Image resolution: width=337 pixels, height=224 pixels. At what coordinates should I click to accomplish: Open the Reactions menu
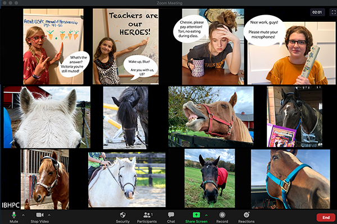247,217
